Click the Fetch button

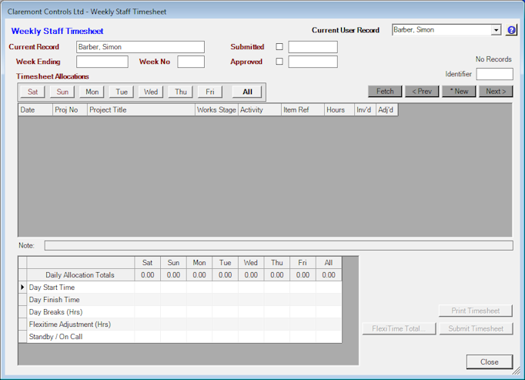385,91
